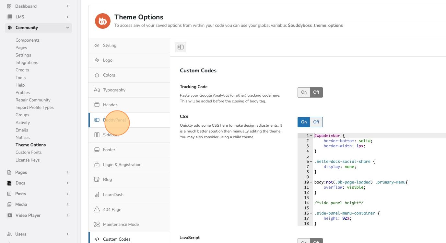Click the Footer layout icon
Image resolution: width=446 pixels, height=243 pixels.
(97, 150)
